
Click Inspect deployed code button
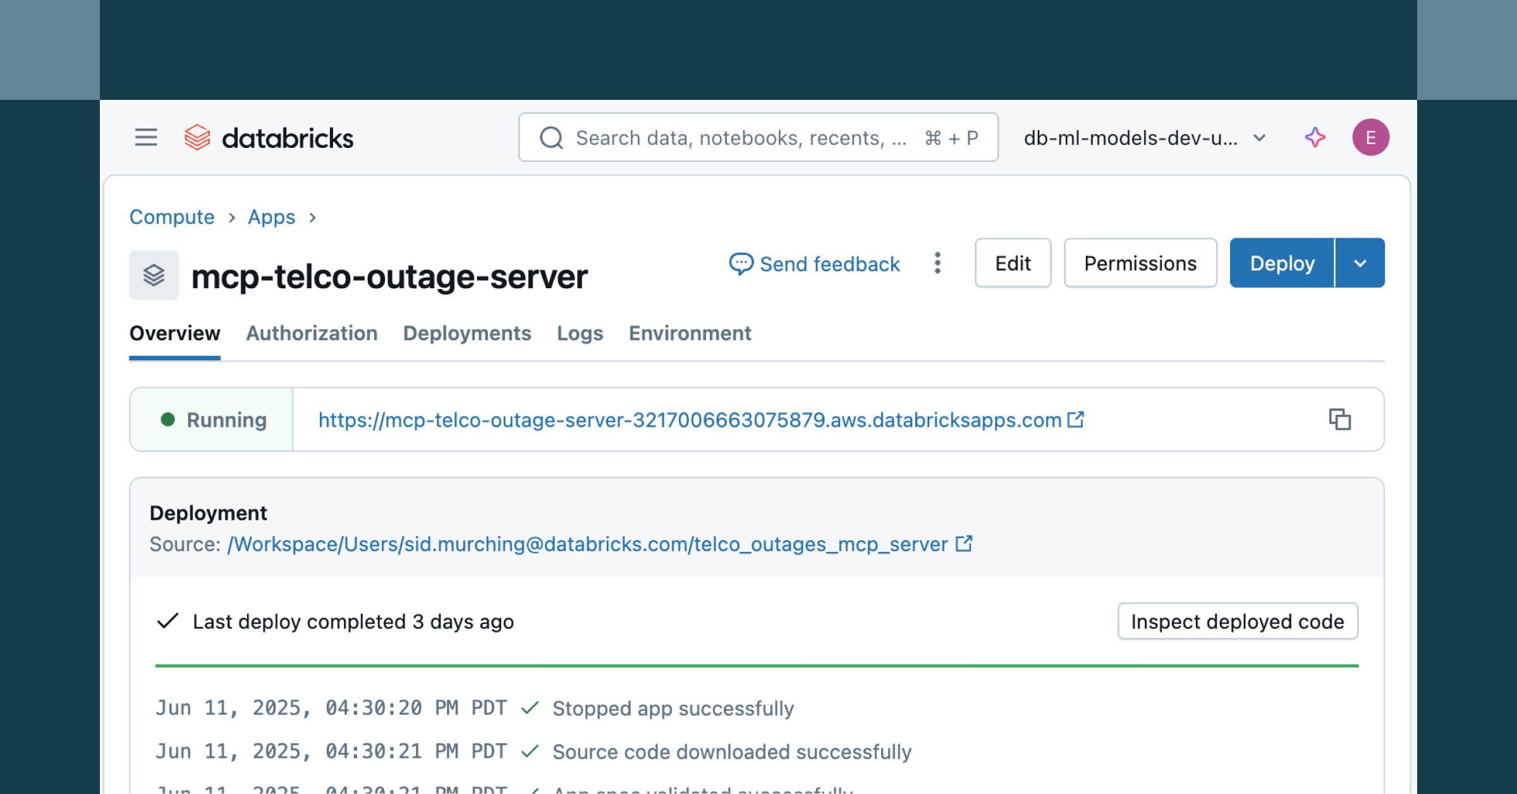[1237, 621]
